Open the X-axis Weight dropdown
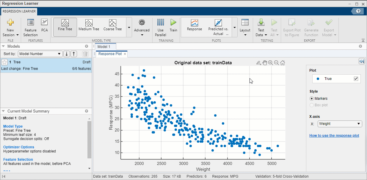Image resolution: width=367 pixels, height=180 pixels. coord(340,124)
